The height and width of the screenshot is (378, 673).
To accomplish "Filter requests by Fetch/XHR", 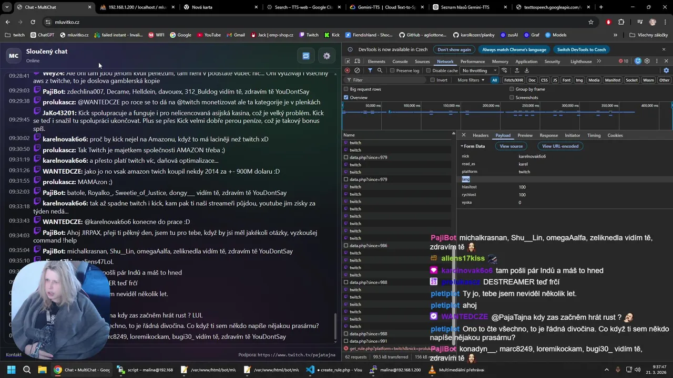I will pyautogui.click(x=514, y=80).
